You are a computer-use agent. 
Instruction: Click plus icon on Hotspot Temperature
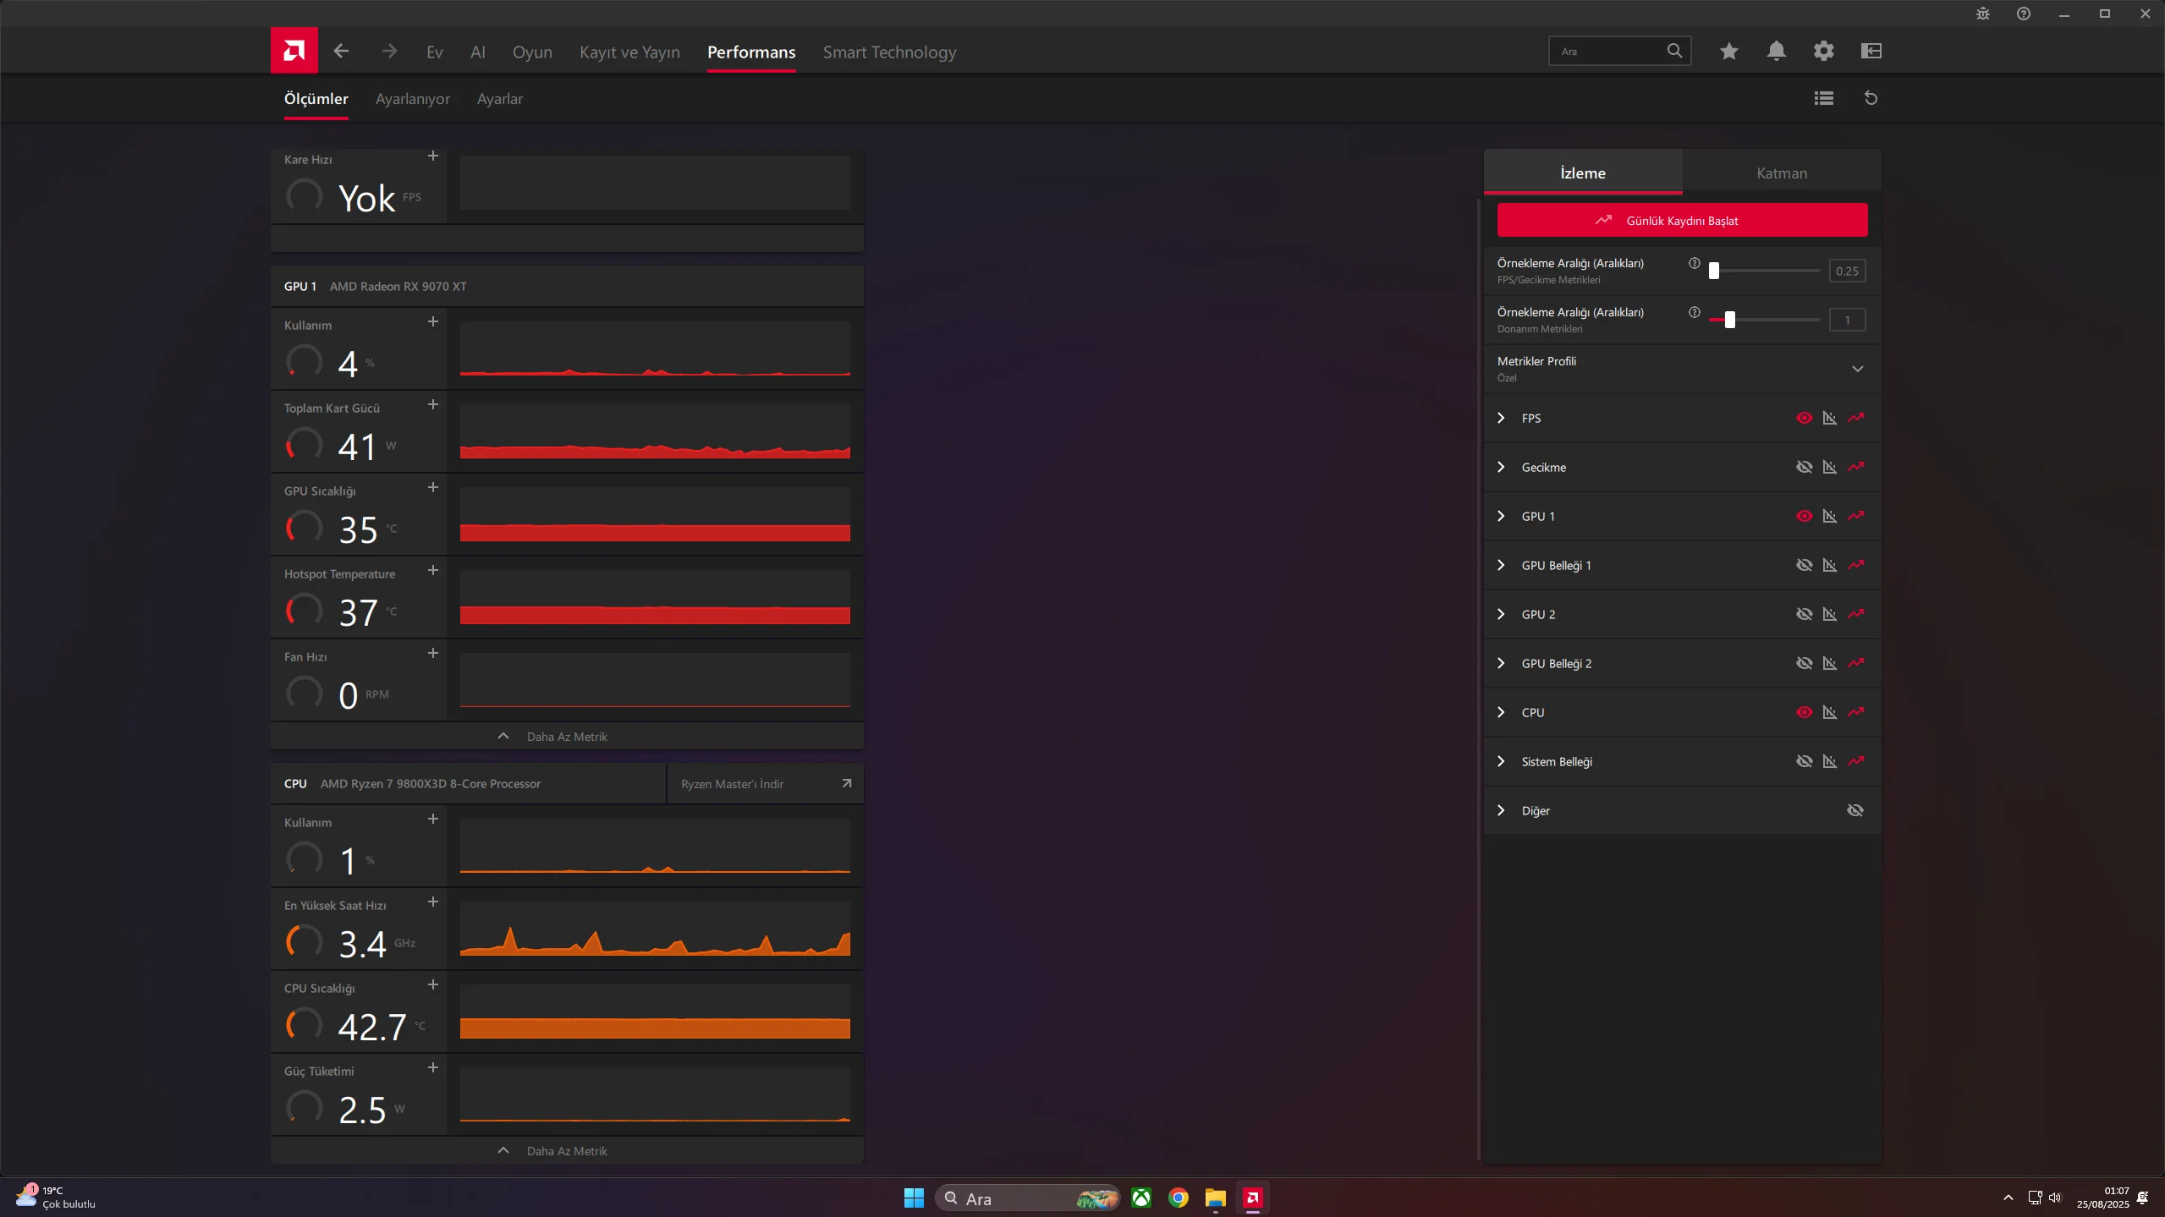[432, 571]
